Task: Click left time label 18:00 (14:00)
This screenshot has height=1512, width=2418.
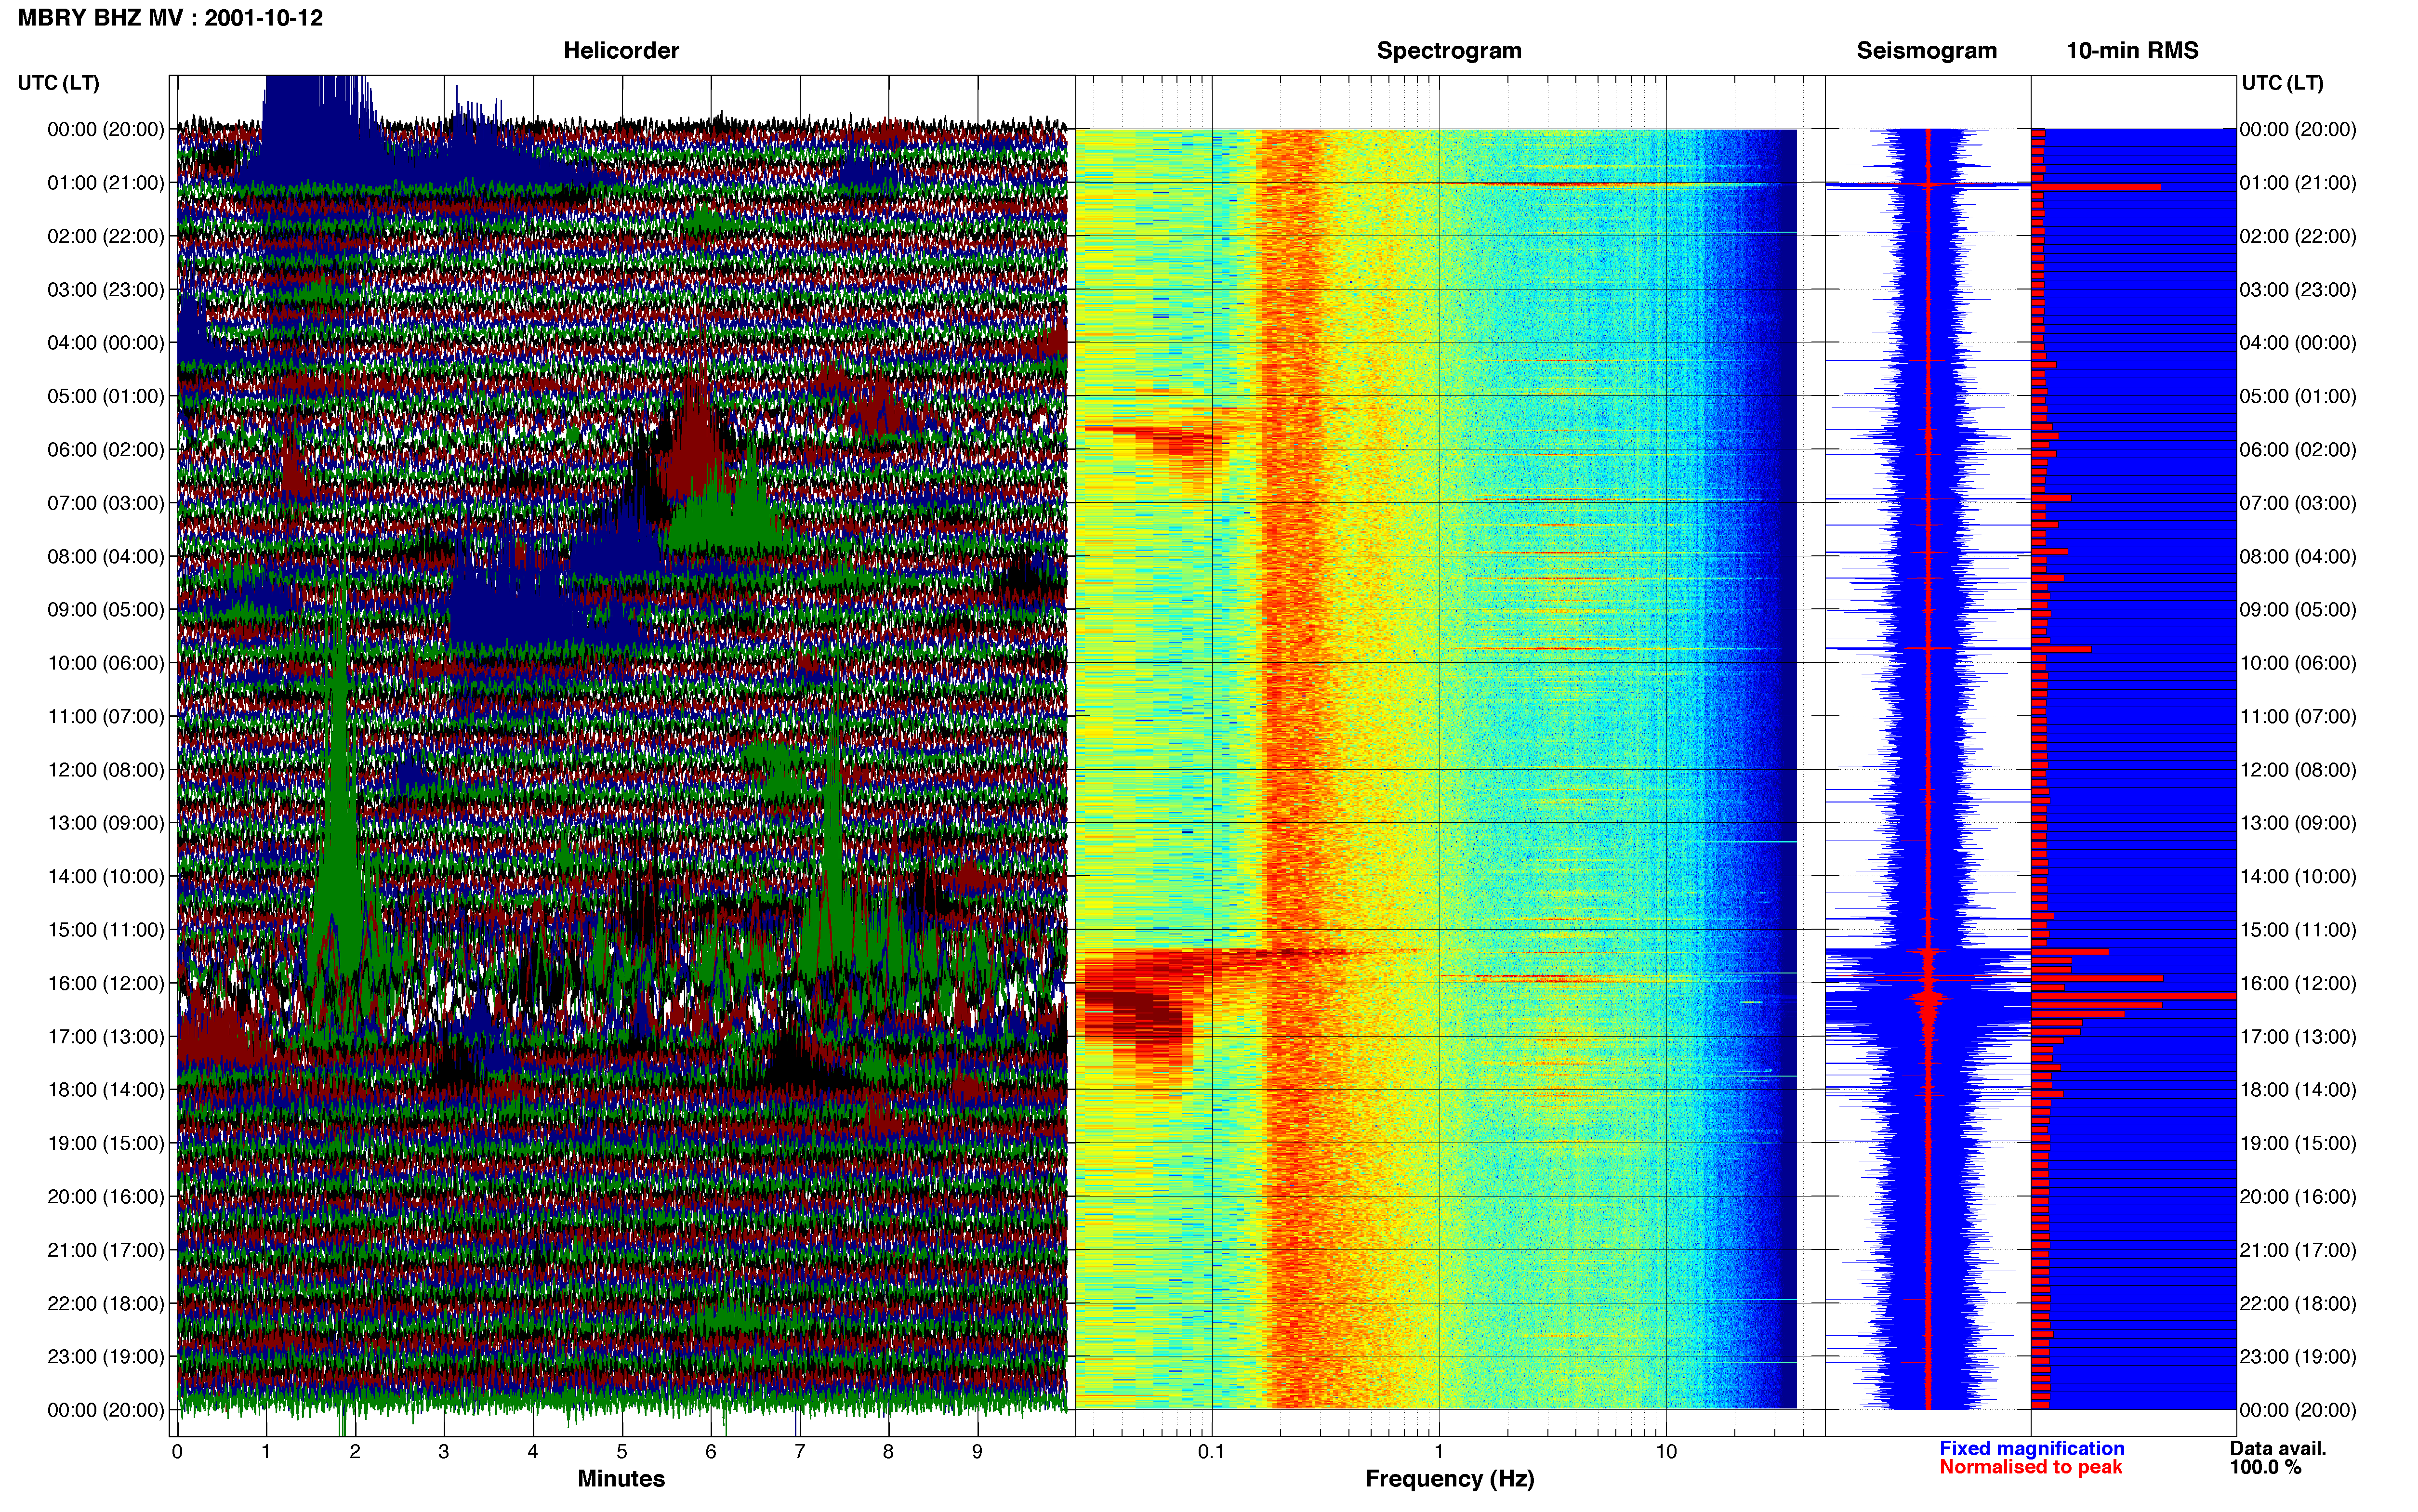Action: pos(105,1090)
